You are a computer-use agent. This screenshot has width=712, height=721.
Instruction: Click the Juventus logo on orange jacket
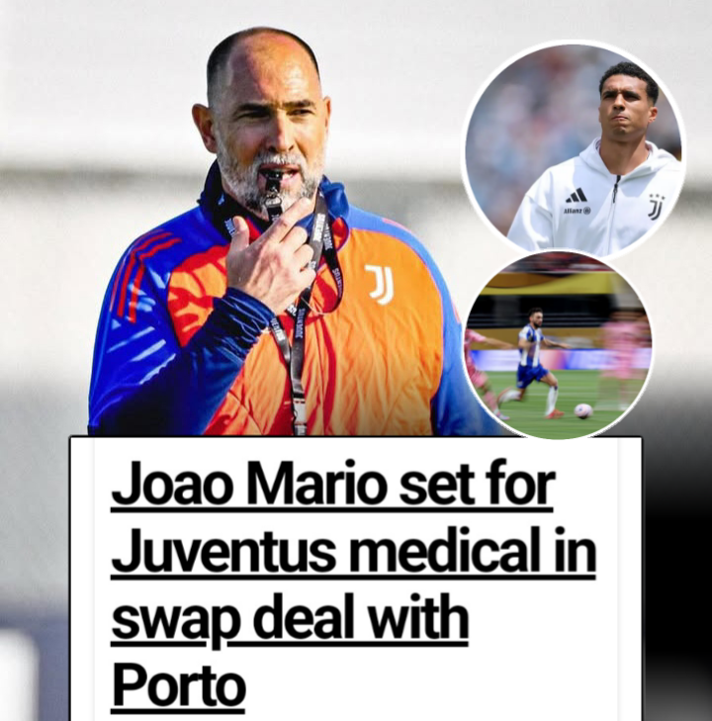click(380, 285)
